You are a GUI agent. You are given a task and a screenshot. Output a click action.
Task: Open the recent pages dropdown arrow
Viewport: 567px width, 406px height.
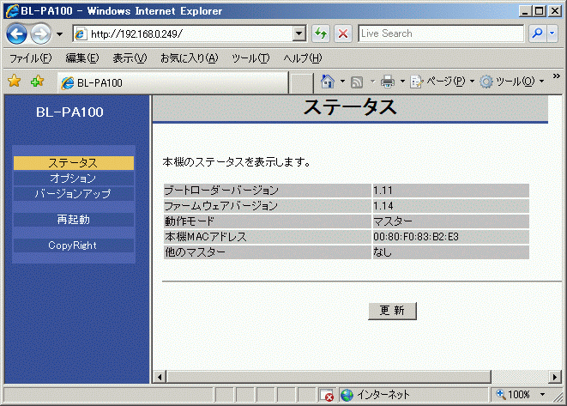tap(59, 34)
